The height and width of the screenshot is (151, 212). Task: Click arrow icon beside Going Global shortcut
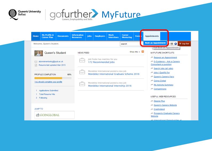coord(152,81)
